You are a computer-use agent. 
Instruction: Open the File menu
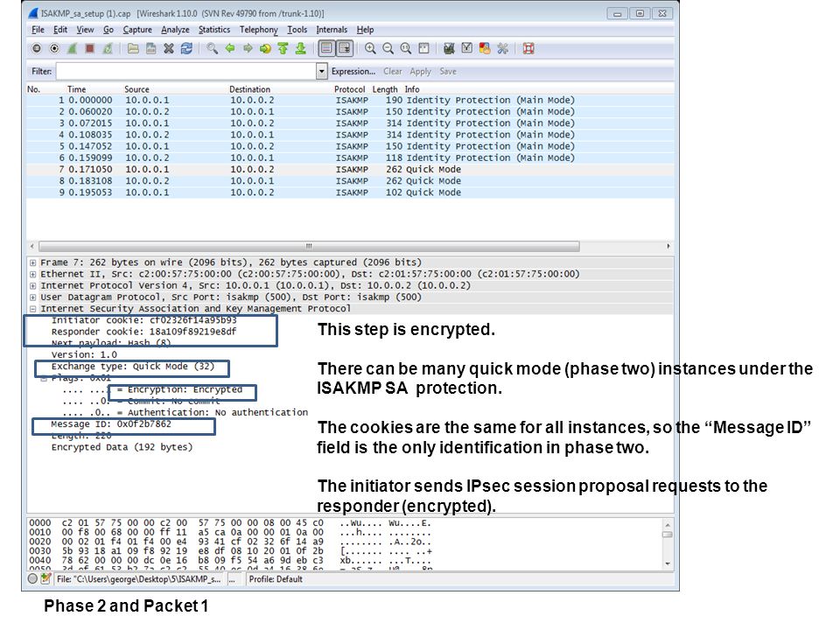[38, 30]
